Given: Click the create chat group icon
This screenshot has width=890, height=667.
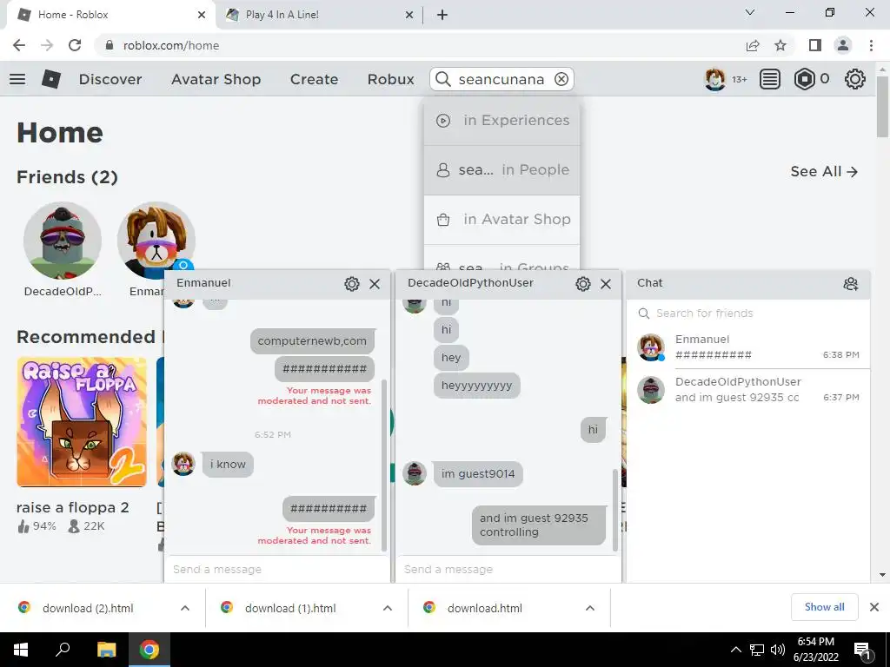Looking at the screenshot, I should 850,284.
